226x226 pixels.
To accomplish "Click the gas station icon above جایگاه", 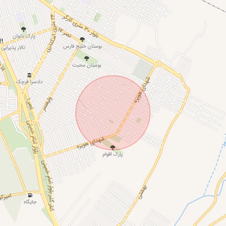I will [30, 195].
